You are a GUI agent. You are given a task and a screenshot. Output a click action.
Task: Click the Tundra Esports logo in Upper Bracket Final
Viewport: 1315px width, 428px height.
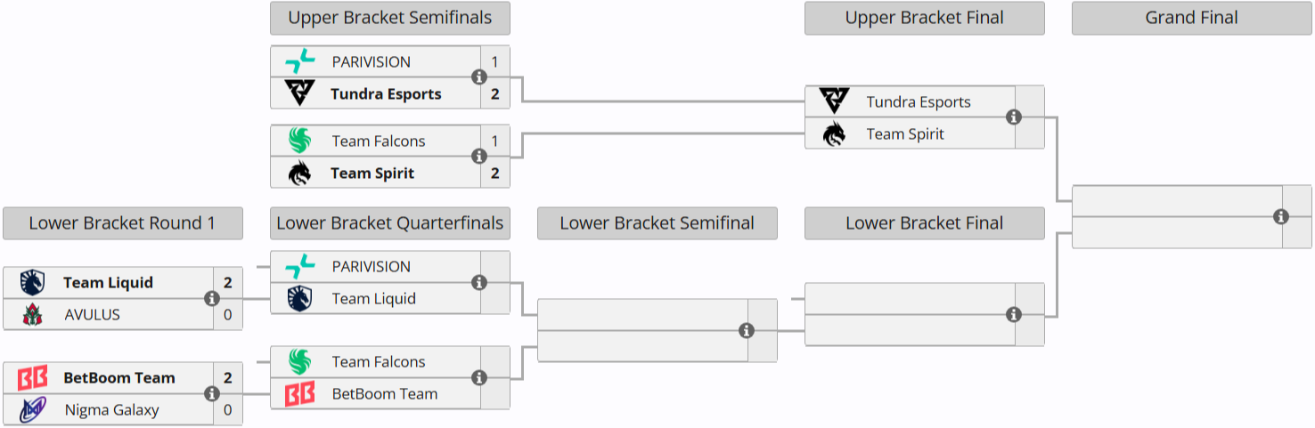[835, 101]
